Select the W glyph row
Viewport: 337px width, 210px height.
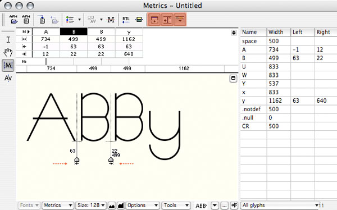tap(289, 75)
